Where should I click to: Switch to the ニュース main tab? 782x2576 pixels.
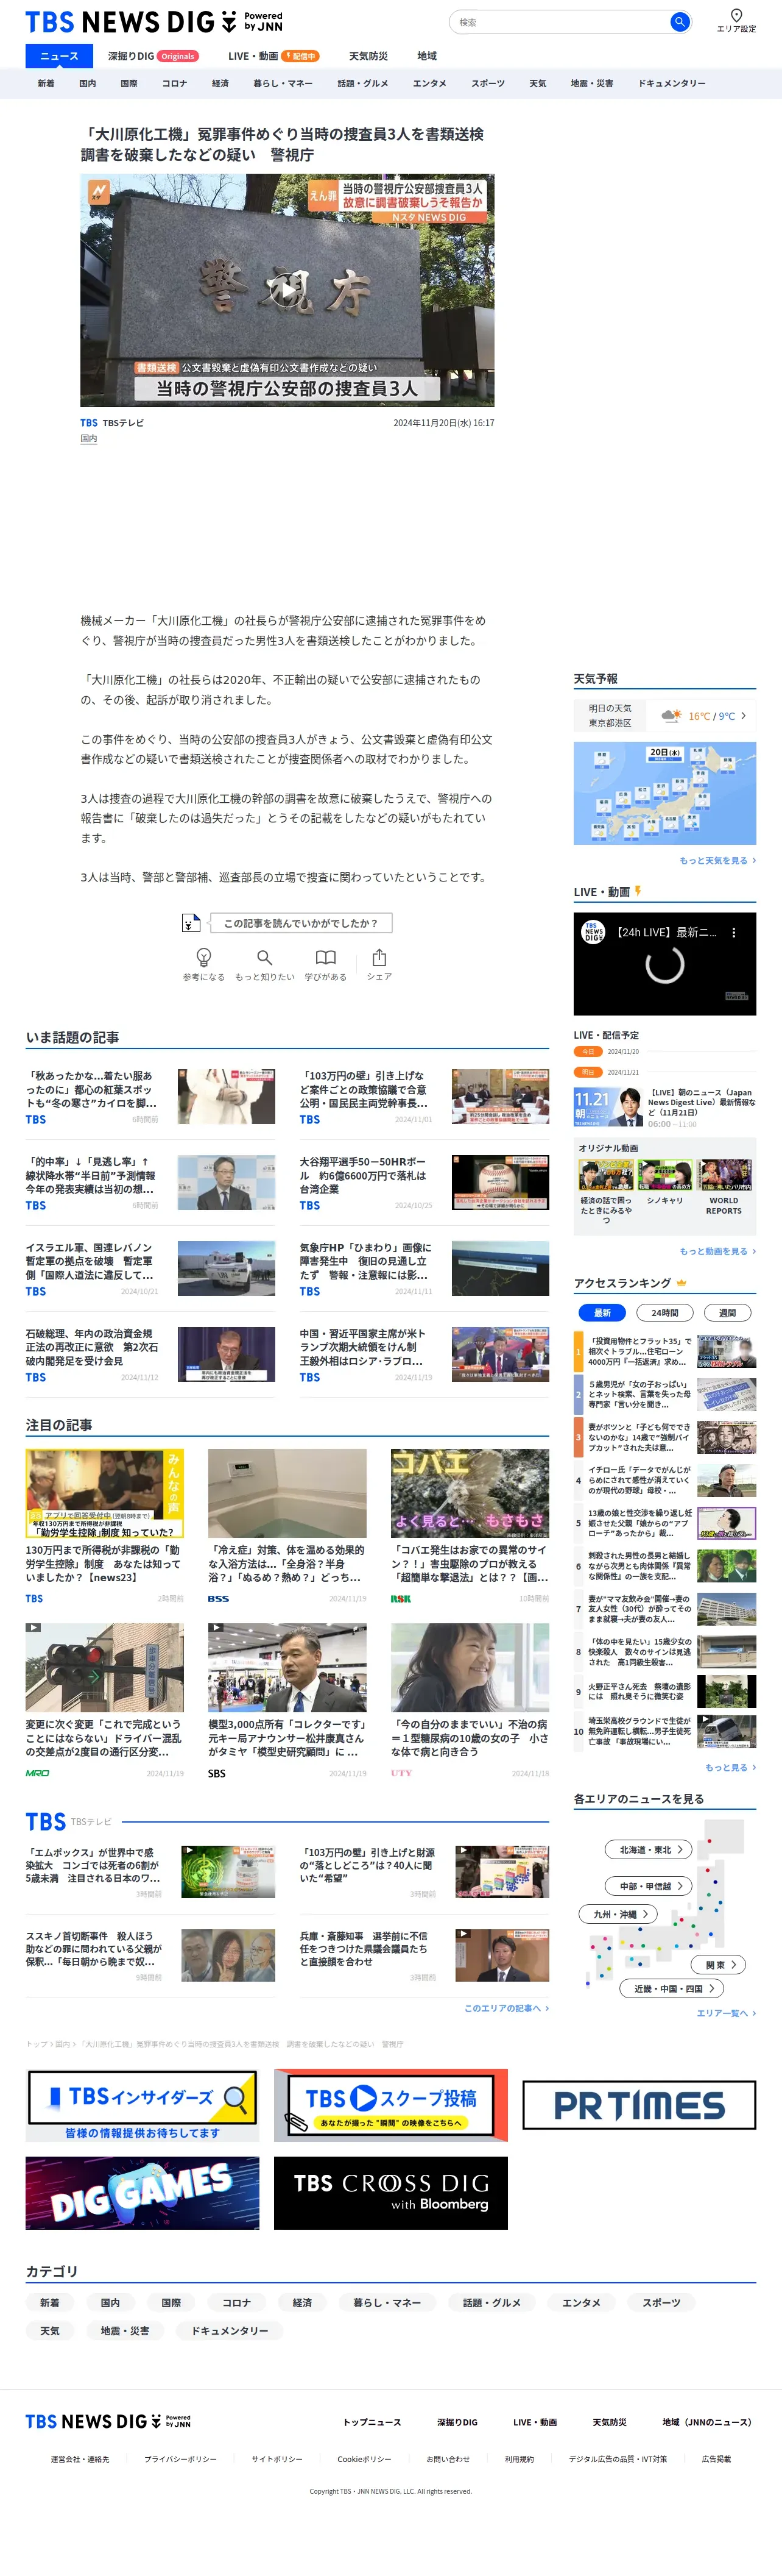[59, 56]
